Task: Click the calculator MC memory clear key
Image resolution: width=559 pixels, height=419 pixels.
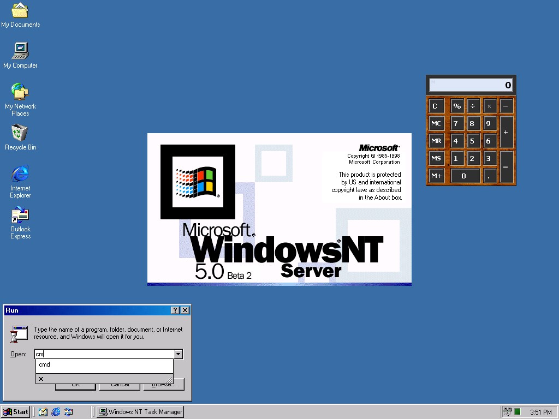Action: [436, 123]
